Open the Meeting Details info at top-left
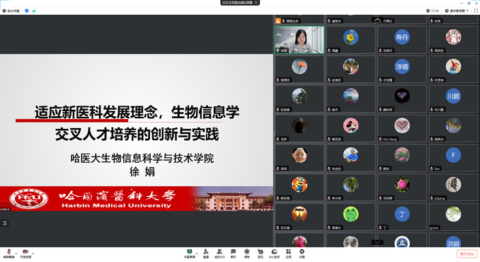480x262 pixels. 11,11
